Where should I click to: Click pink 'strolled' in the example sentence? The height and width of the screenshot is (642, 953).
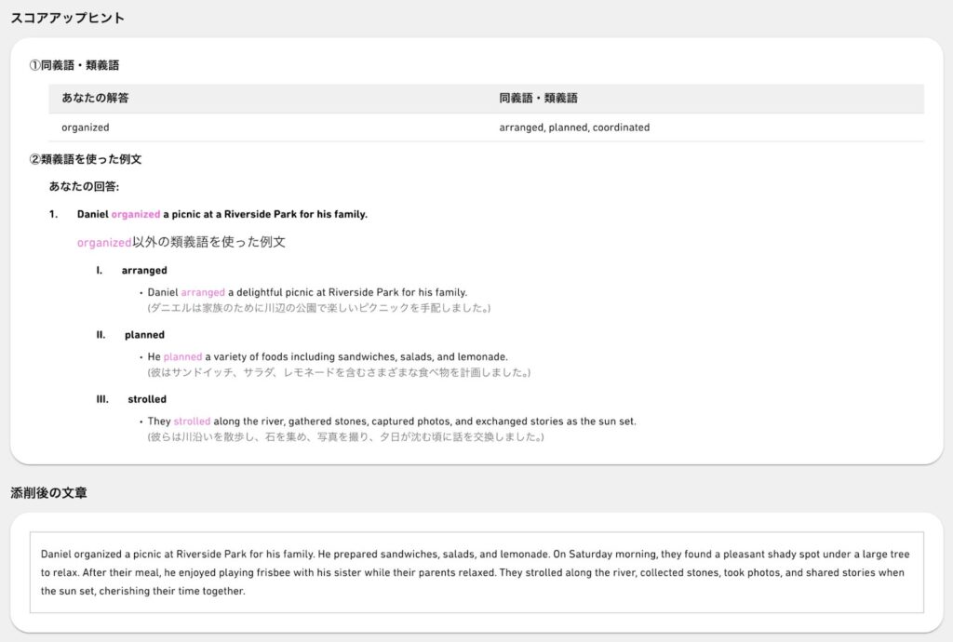coord(192,421)
